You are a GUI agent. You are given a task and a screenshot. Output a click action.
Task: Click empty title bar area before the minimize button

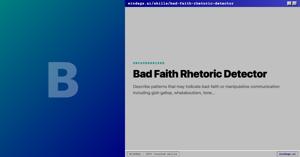(260, 3)
